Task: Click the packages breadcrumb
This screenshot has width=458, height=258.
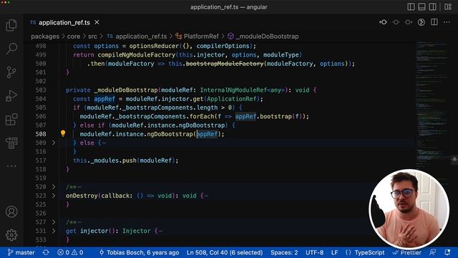Action: [x=45, y=37]
